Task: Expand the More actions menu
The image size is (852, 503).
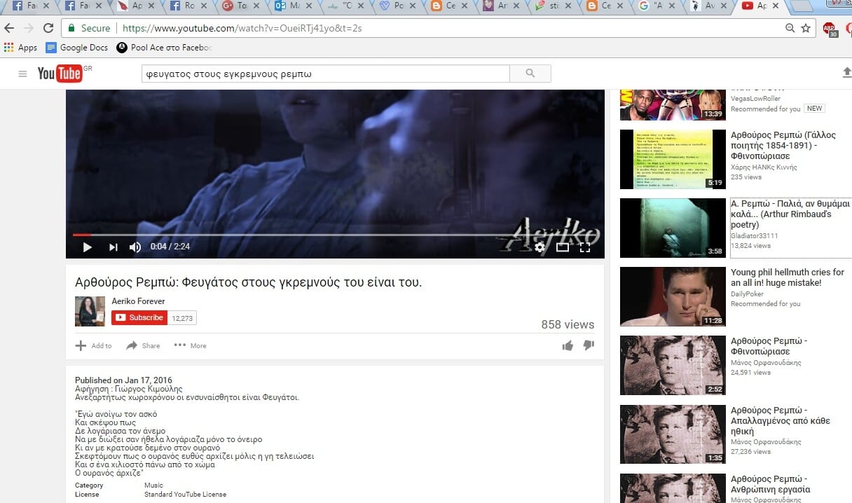Action: pos(191,345)
